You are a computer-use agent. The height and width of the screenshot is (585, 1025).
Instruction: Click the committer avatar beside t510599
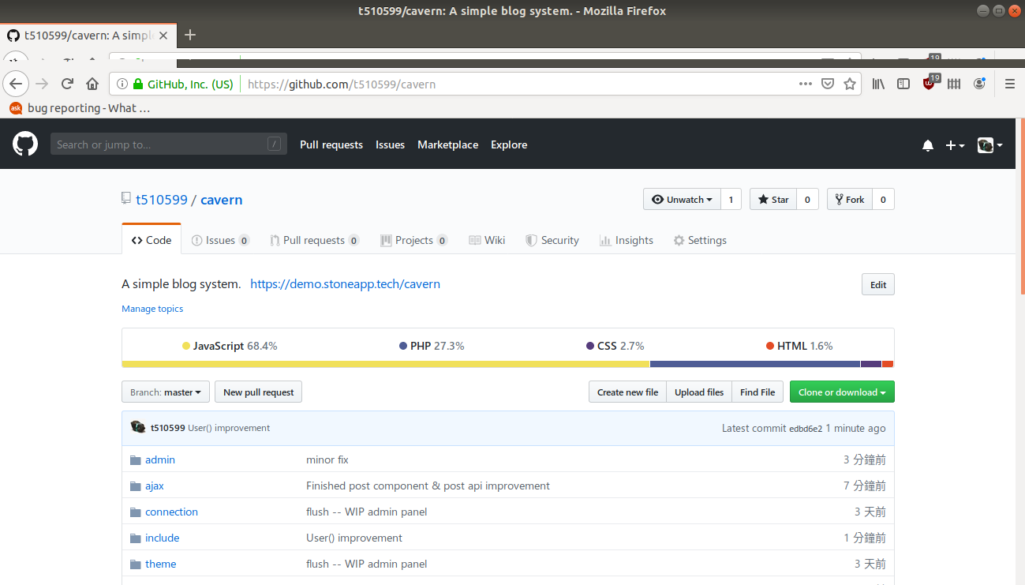tap(138, 427)
